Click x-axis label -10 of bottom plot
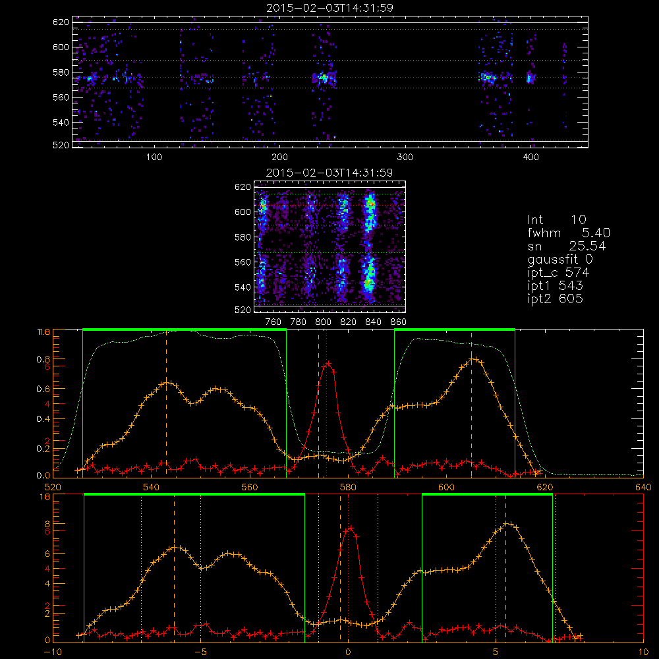The height and width of the screenshot is (659, 659). pos(53,652)
